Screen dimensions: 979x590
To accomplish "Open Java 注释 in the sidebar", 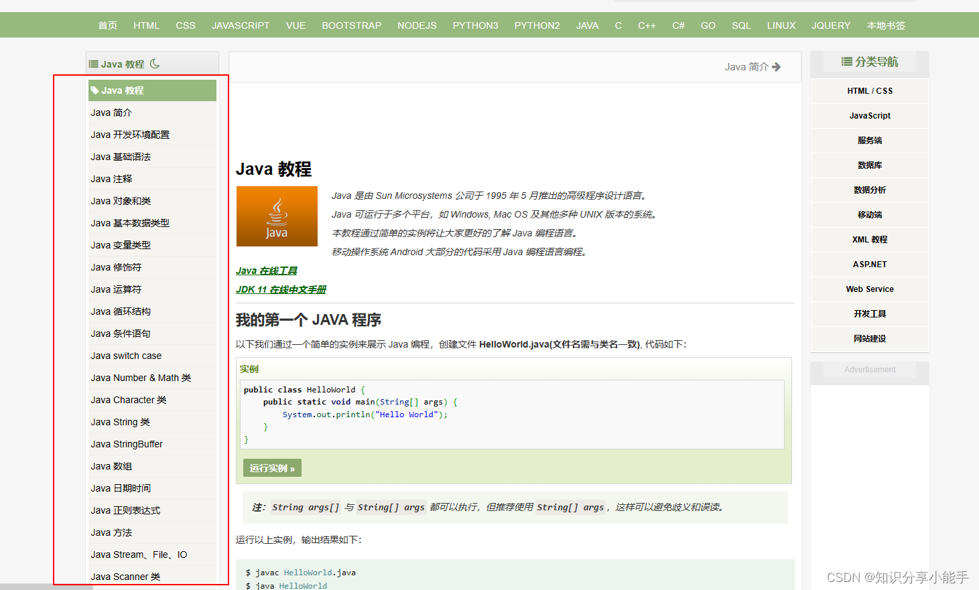I will click(152, 179).
